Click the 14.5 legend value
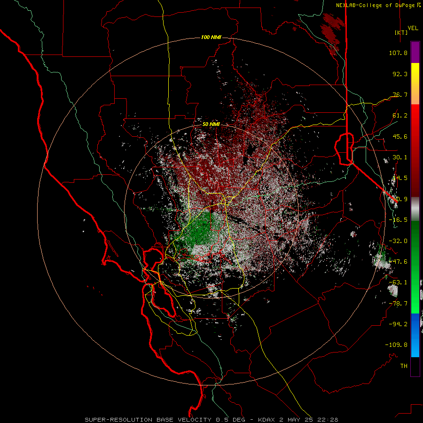 point(400,178)
